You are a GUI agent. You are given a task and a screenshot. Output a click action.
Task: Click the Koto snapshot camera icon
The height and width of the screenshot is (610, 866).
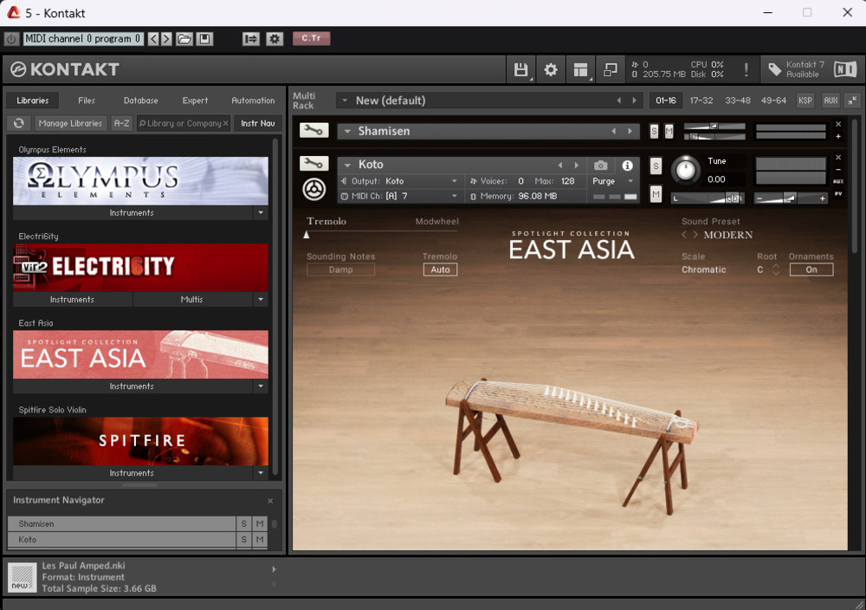(601, 165)
